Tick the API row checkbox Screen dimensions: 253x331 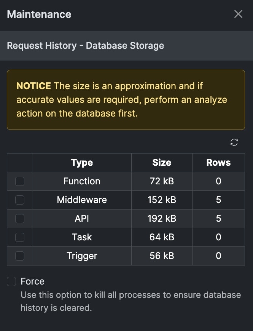(19, 219)
